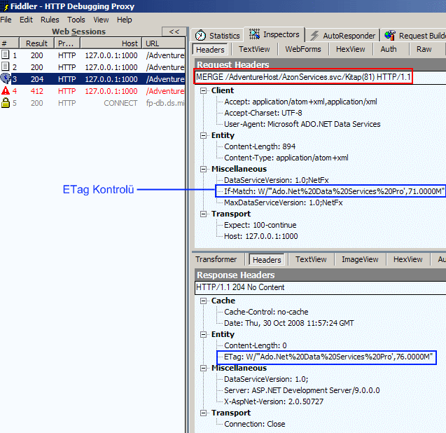Select session 1 document icon
The height and width of the screenshot is (433, 446).
(x=6, y=55)
